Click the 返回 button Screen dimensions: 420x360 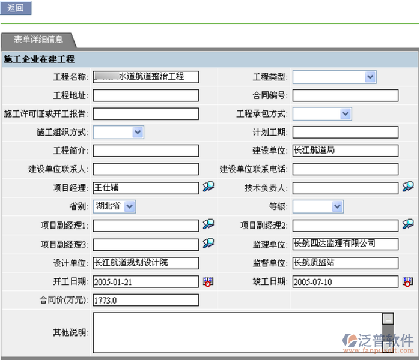tap(16, 8)
